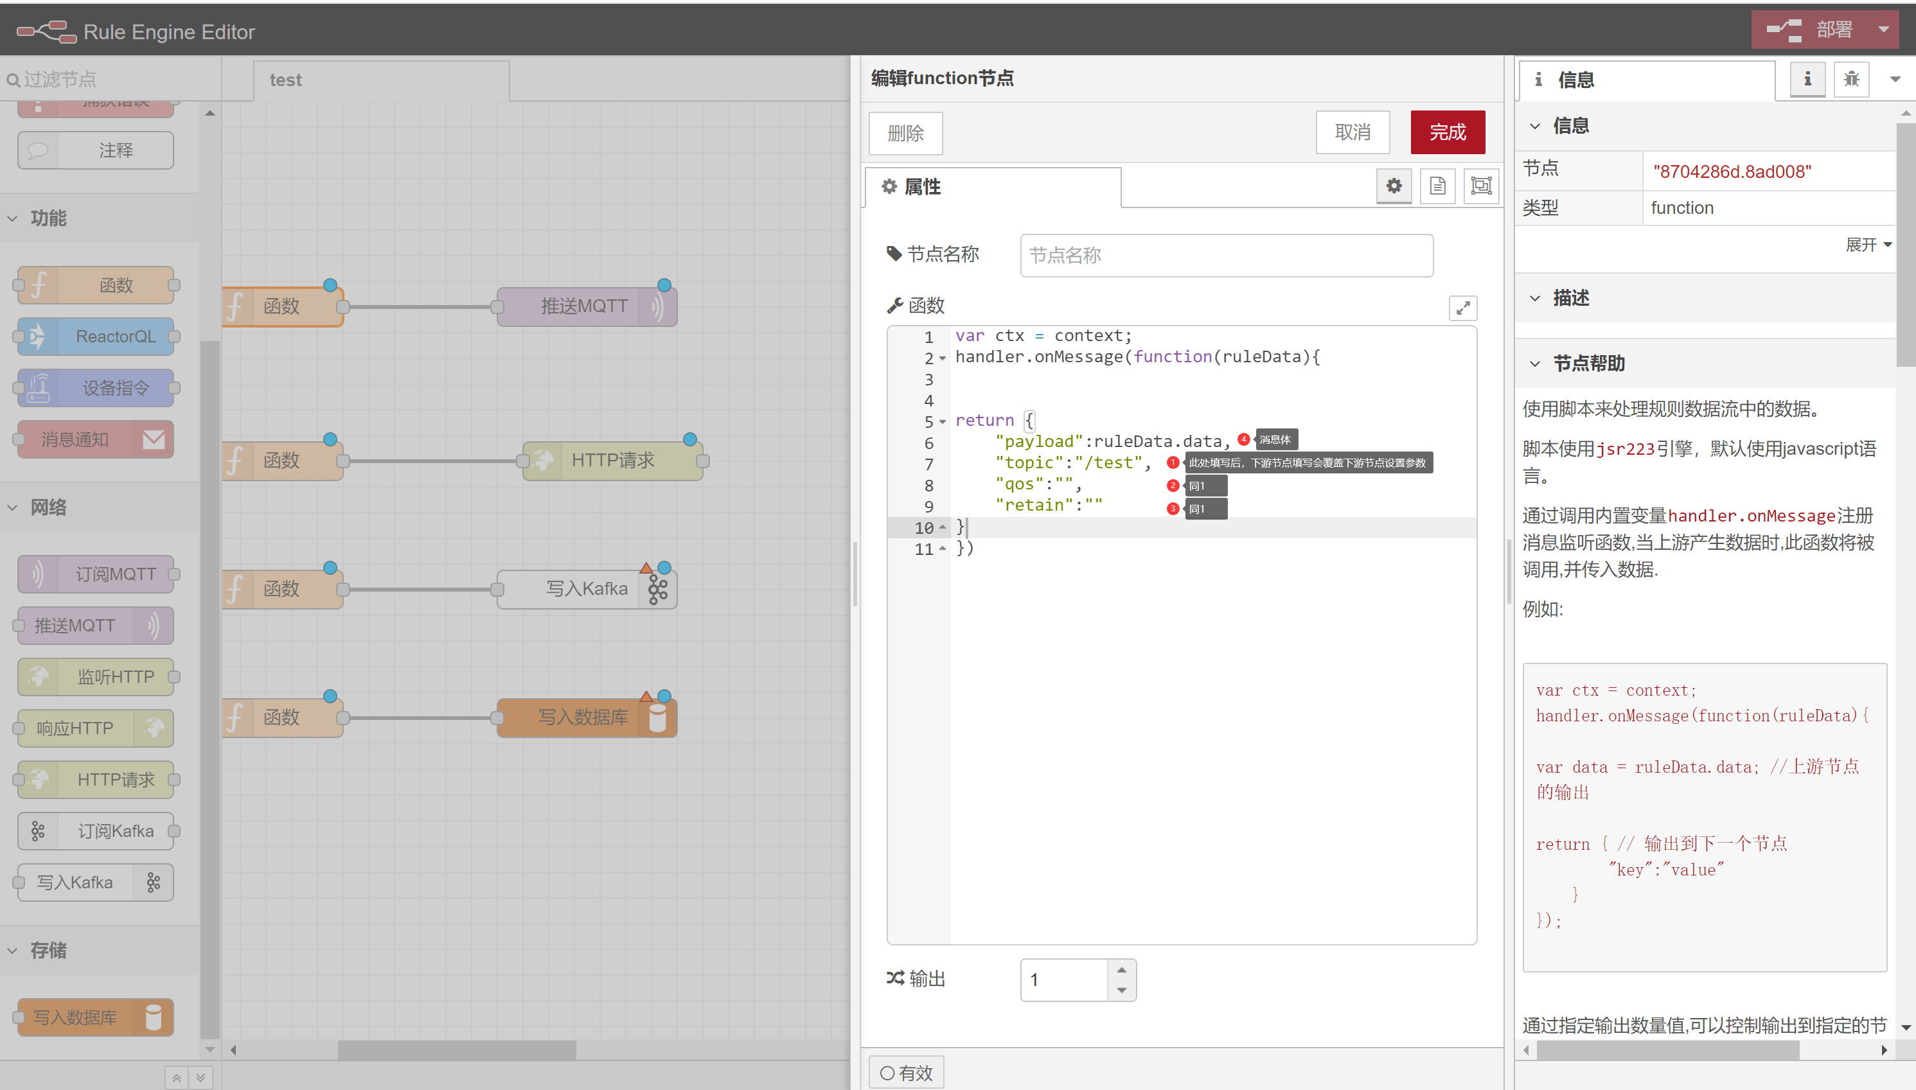The width and height of the screenshot is (1916, 1090).
Task: Increase the 输出 outputs count
Action: click(1121, 971)
